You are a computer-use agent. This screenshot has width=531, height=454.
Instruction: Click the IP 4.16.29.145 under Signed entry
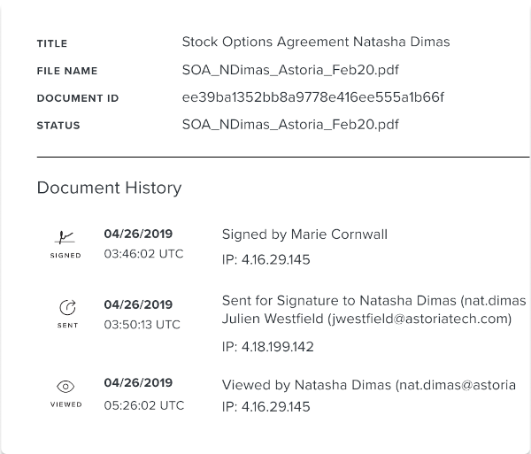(x=266, y=259)
